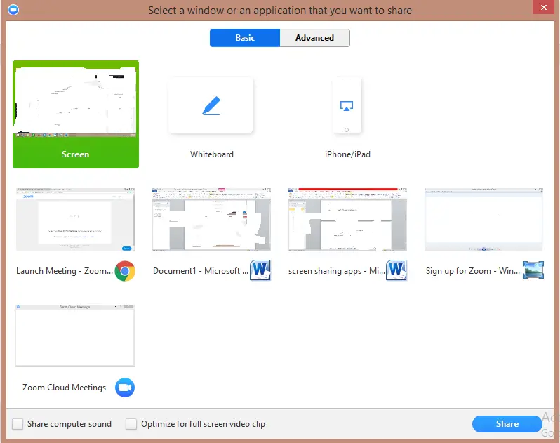The image size is (560, 443).
Task: Select the Screen share option
Action: click(76, 114)
